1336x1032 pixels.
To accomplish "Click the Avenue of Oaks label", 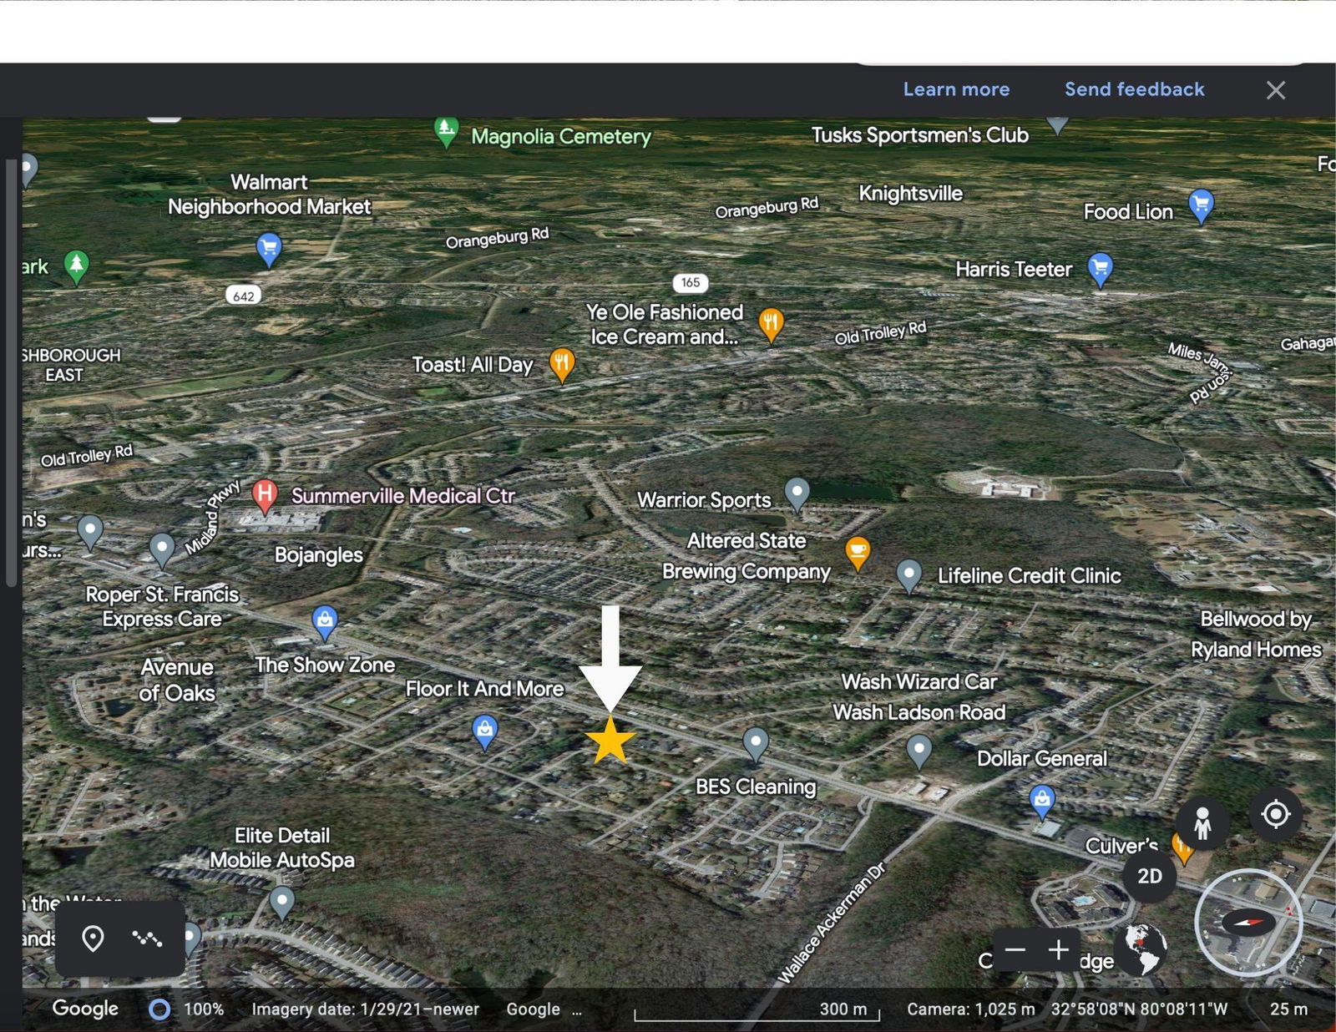I will pyautogui.click(x=177, y=680).
